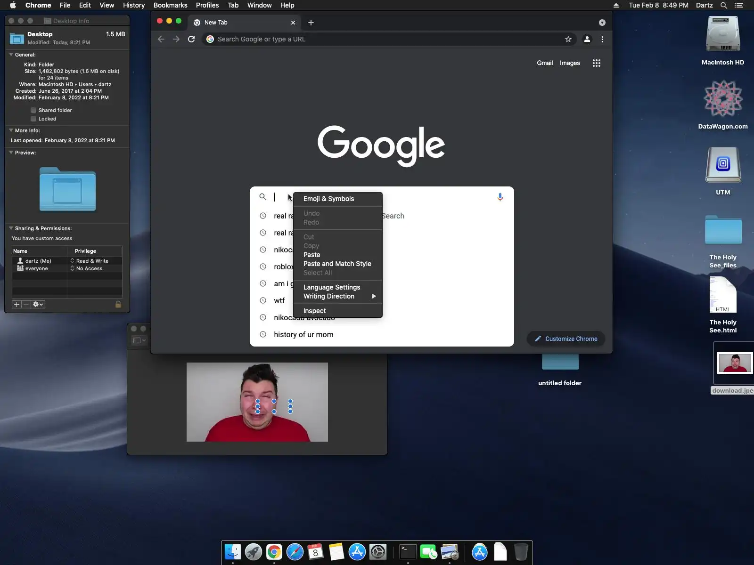The width and height of the screenshot is (754, 565).
Task: Open the Bookmarks menu in menu bar
Action: [171, 5]
